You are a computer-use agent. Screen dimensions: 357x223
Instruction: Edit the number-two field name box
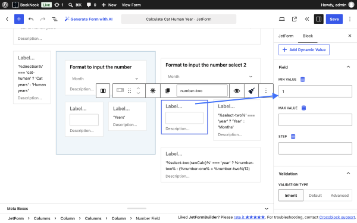[x=202, y=90]
